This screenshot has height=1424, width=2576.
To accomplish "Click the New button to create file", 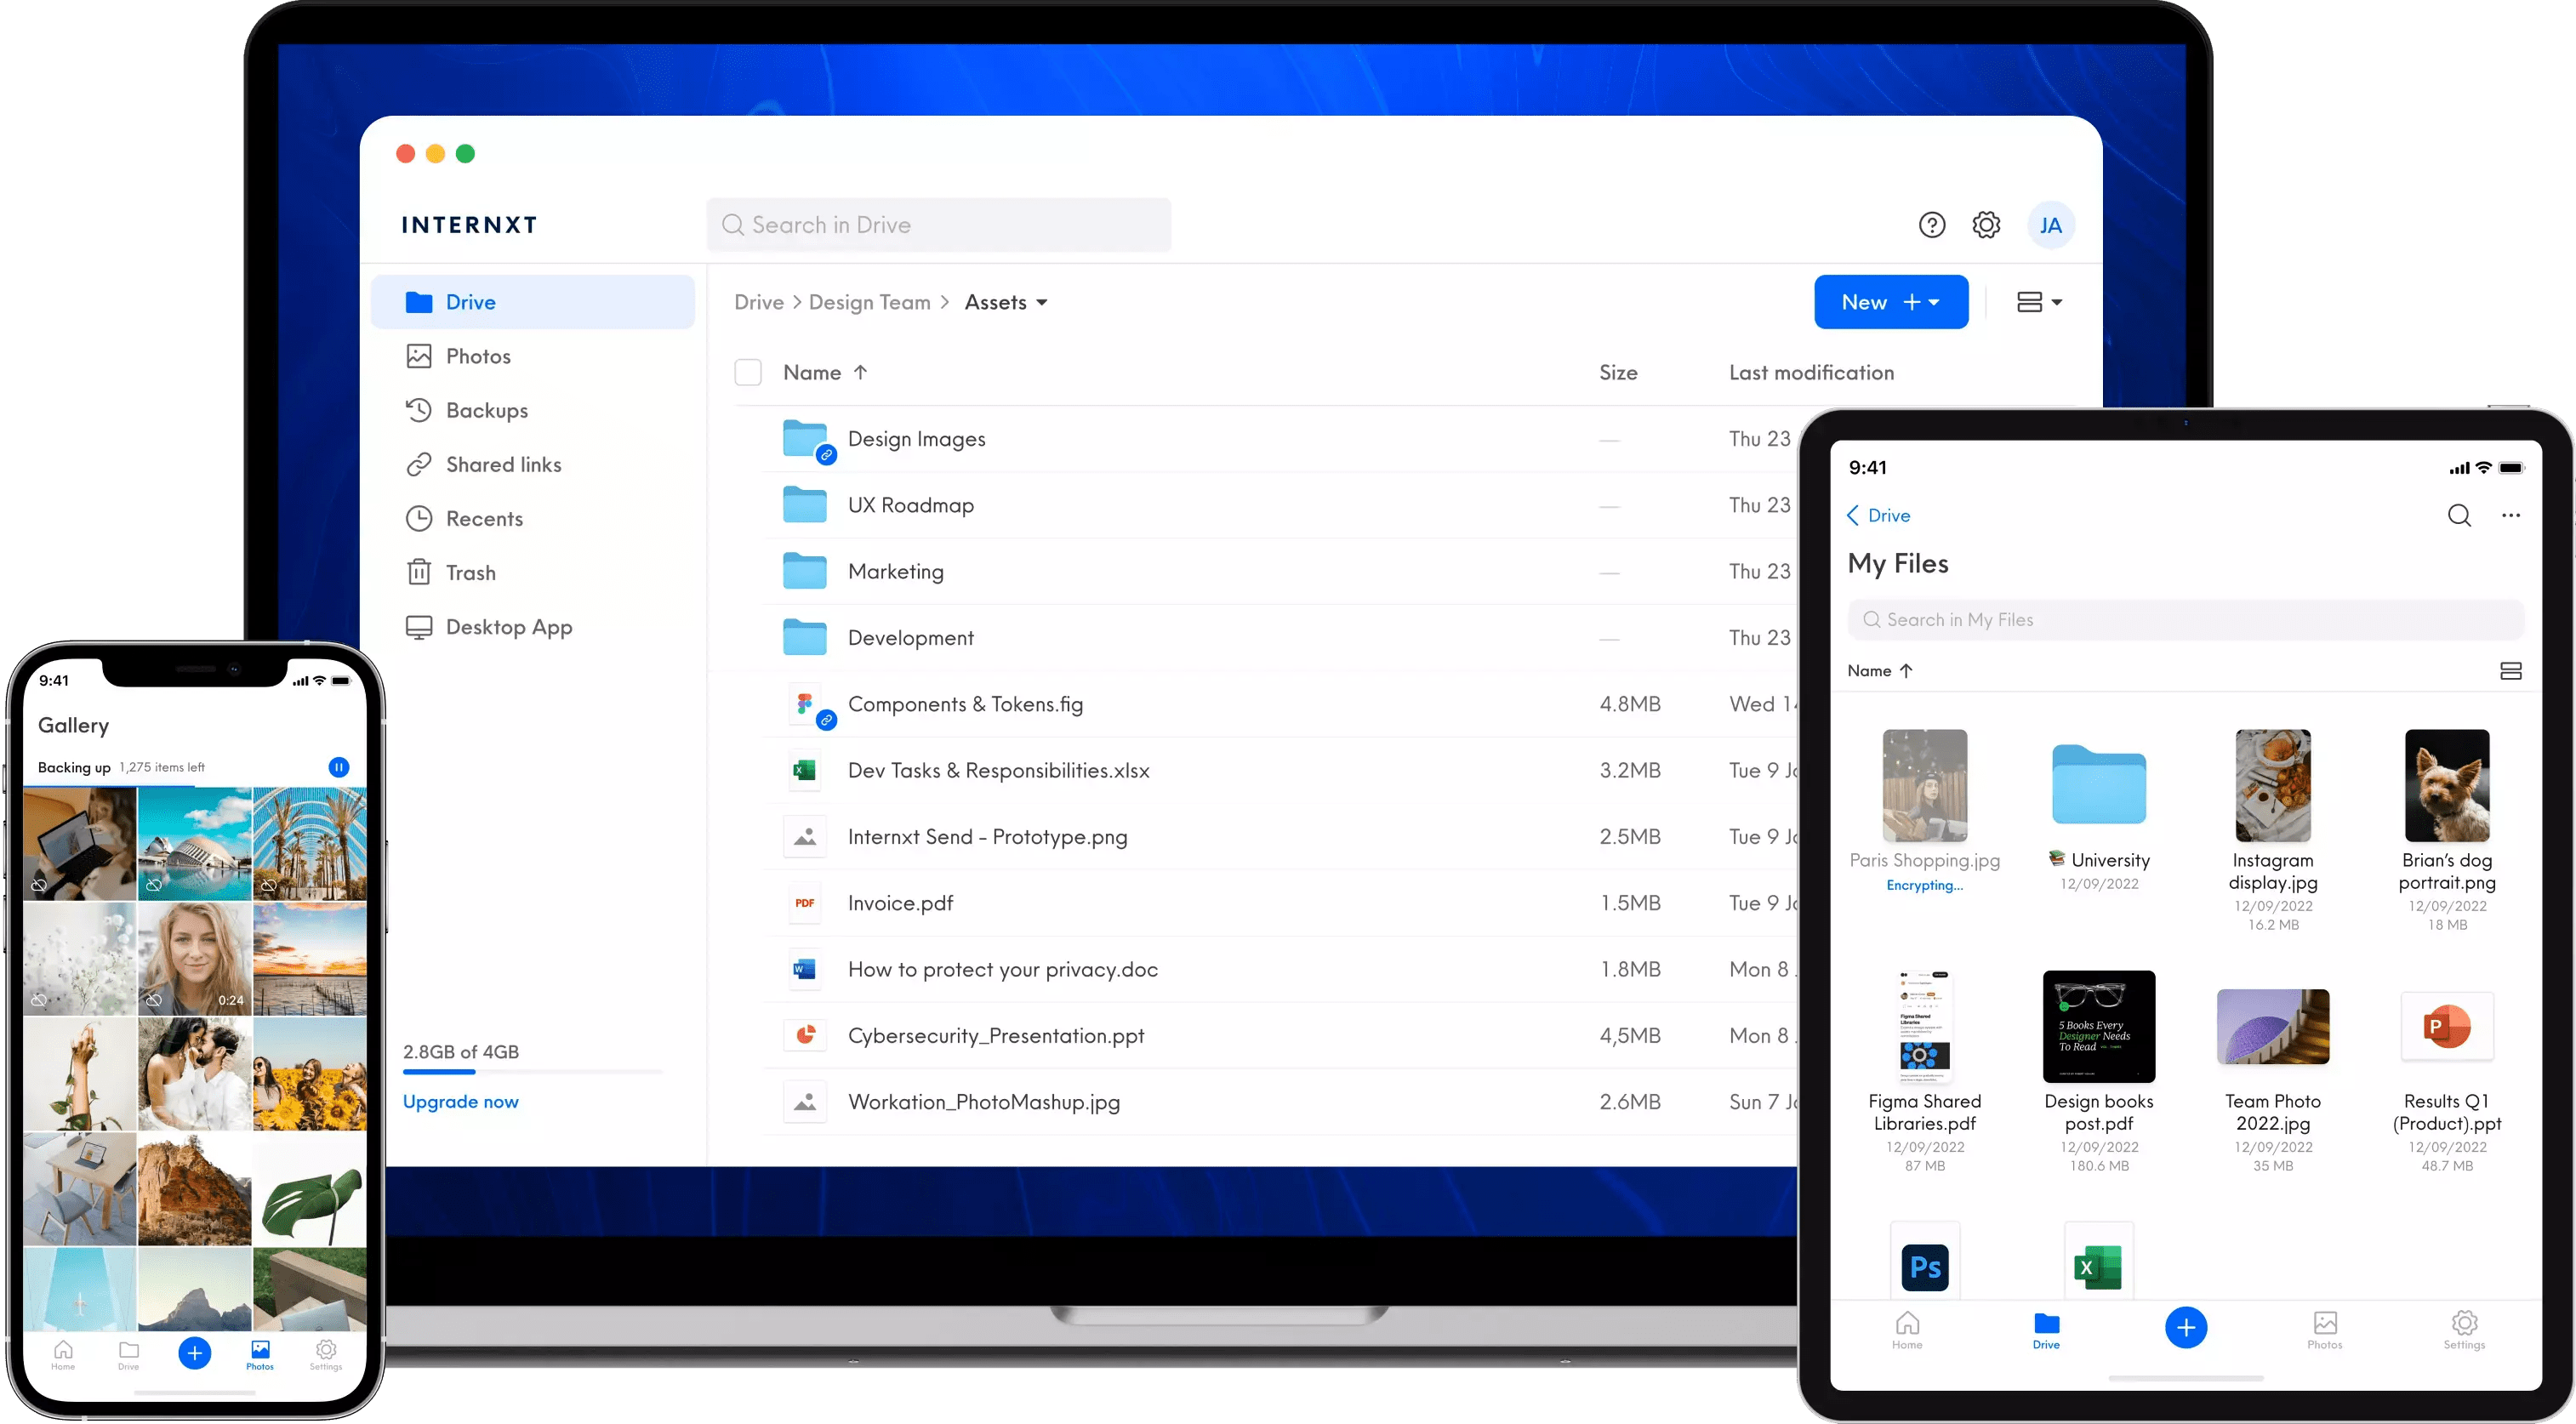I will tap(1887, 302).
